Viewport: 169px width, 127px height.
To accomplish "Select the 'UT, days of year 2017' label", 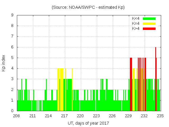I will coord(88,123).
